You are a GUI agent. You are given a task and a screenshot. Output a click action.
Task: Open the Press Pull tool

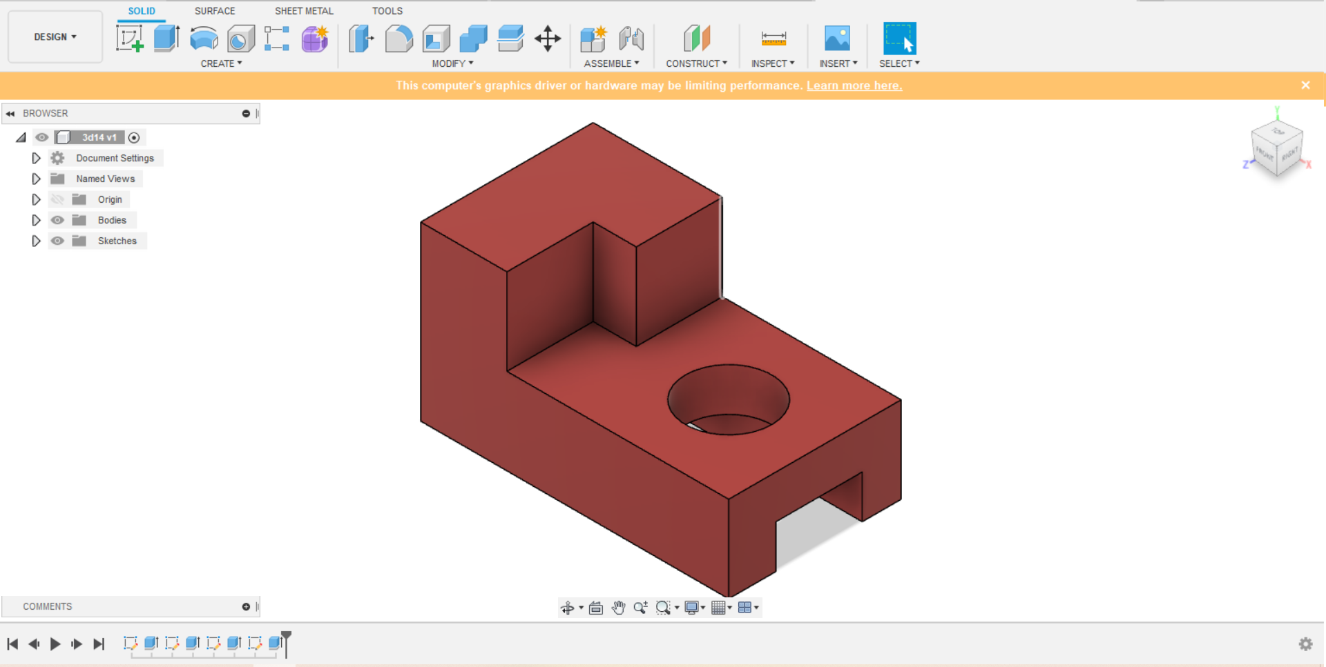click(x=361, y=39)
